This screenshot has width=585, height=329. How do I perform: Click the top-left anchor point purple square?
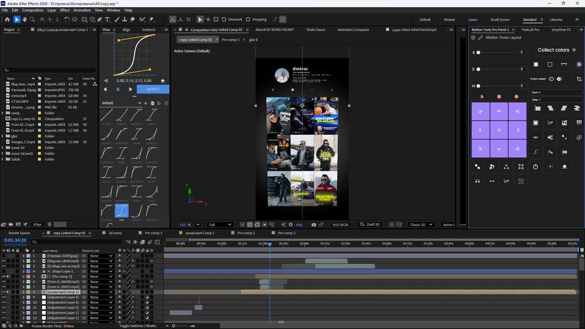[x=480, y=112]
